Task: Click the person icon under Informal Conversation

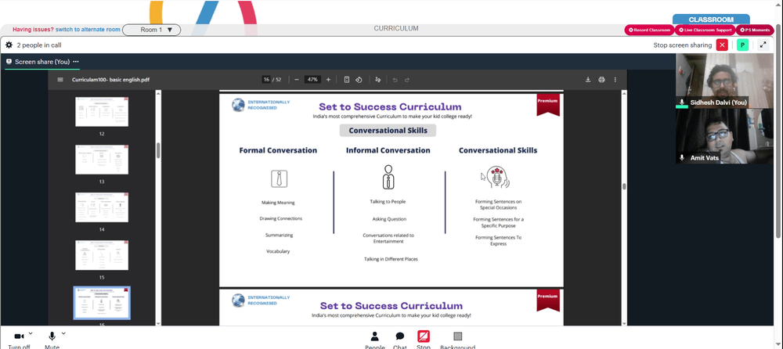Action: coord(388,178)
